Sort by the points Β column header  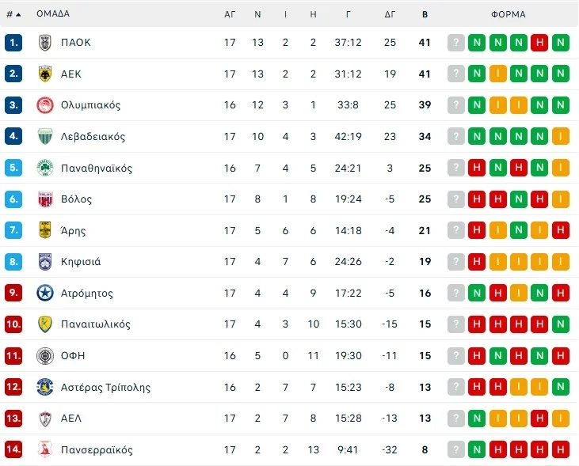pos(425,14)
